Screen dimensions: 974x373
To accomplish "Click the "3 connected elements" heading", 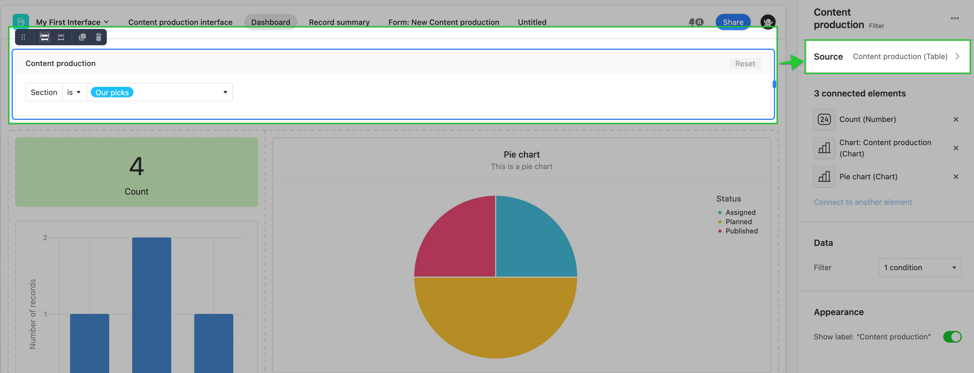I will click(x=860, y=94).
